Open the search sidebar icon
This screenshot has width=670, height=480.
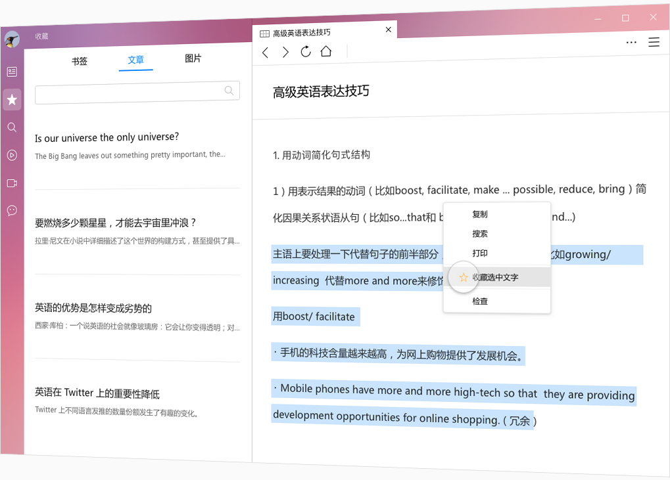pos(12,127)
